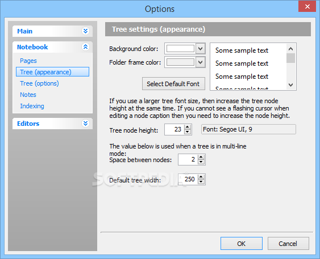The width and height of the screenshot is (320, 259).
Task: Open the Main options group
Action: [52, 31]
